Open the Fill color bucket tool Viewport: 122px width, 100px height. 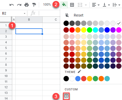pos(64,5)
